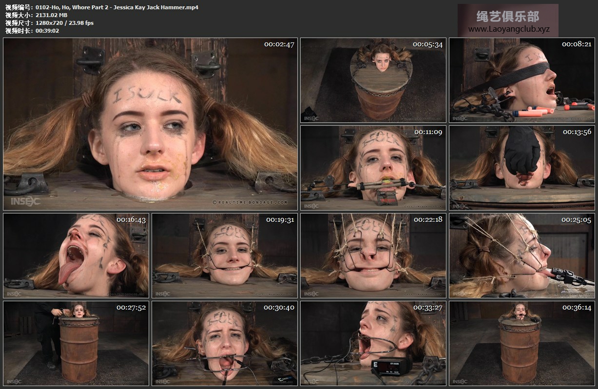598x389 pixels.
Task: Open the thumbnail labeled 00:27:52
Action: 76,343
